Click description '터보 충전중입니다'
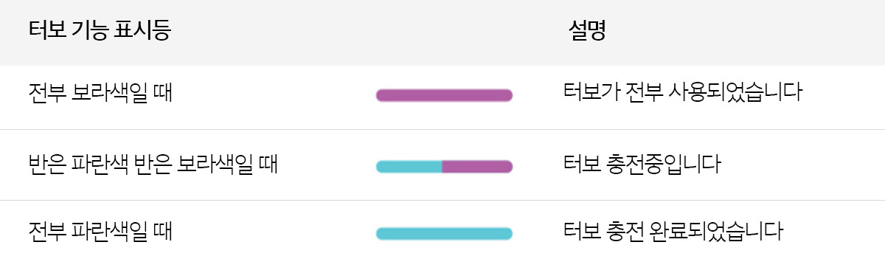This screenshot has height=273, width=885. pos(641,164)
